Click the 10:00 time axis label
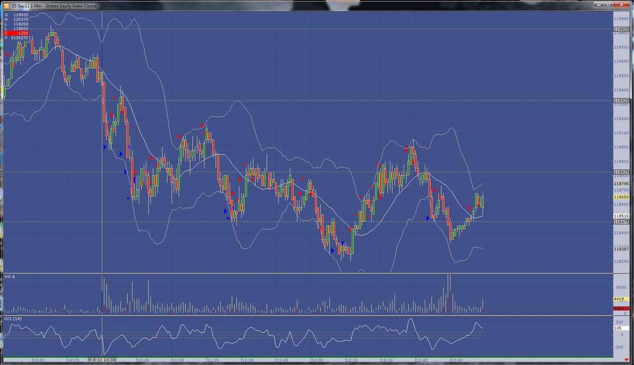 click(38, 360)
